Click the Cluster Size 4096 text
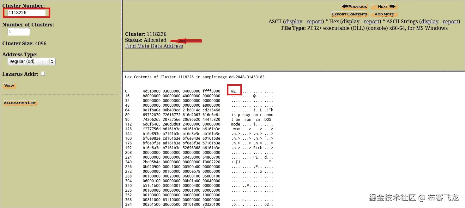This screenshot has height=208, width=465. pos(24,43)
